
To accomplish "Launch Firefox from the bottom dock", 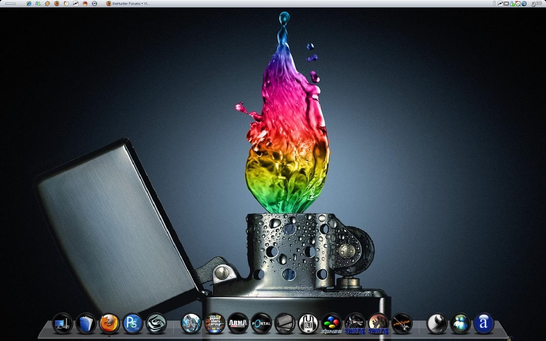I will pos(109,323).
